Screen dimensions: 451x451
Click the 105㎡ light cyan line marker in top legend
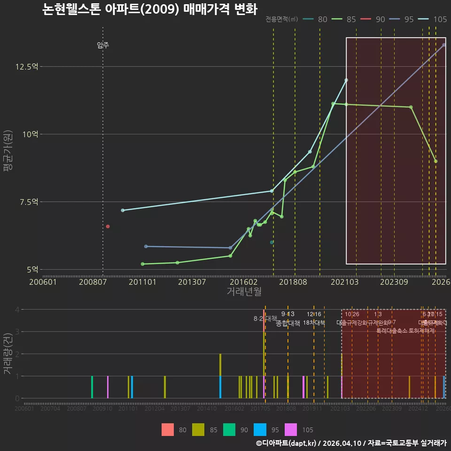(x=423, y=19)
